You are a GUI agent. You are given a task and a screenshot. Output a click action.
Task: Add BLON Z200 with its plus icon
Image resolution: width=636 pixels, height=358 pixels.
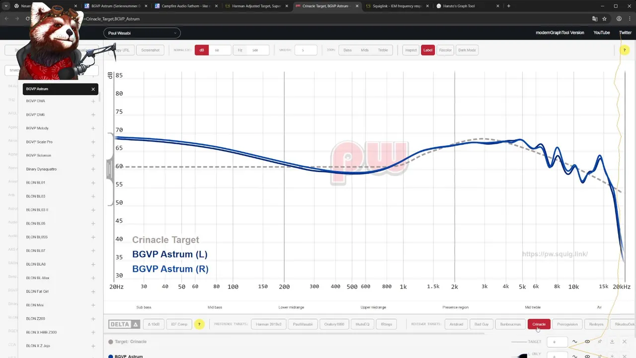click(93, 319)
